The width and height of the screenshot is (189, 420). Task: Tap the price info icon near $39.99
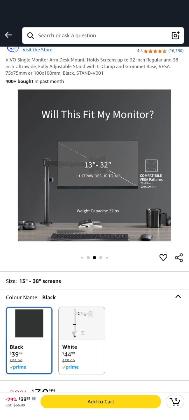(34, 398)
